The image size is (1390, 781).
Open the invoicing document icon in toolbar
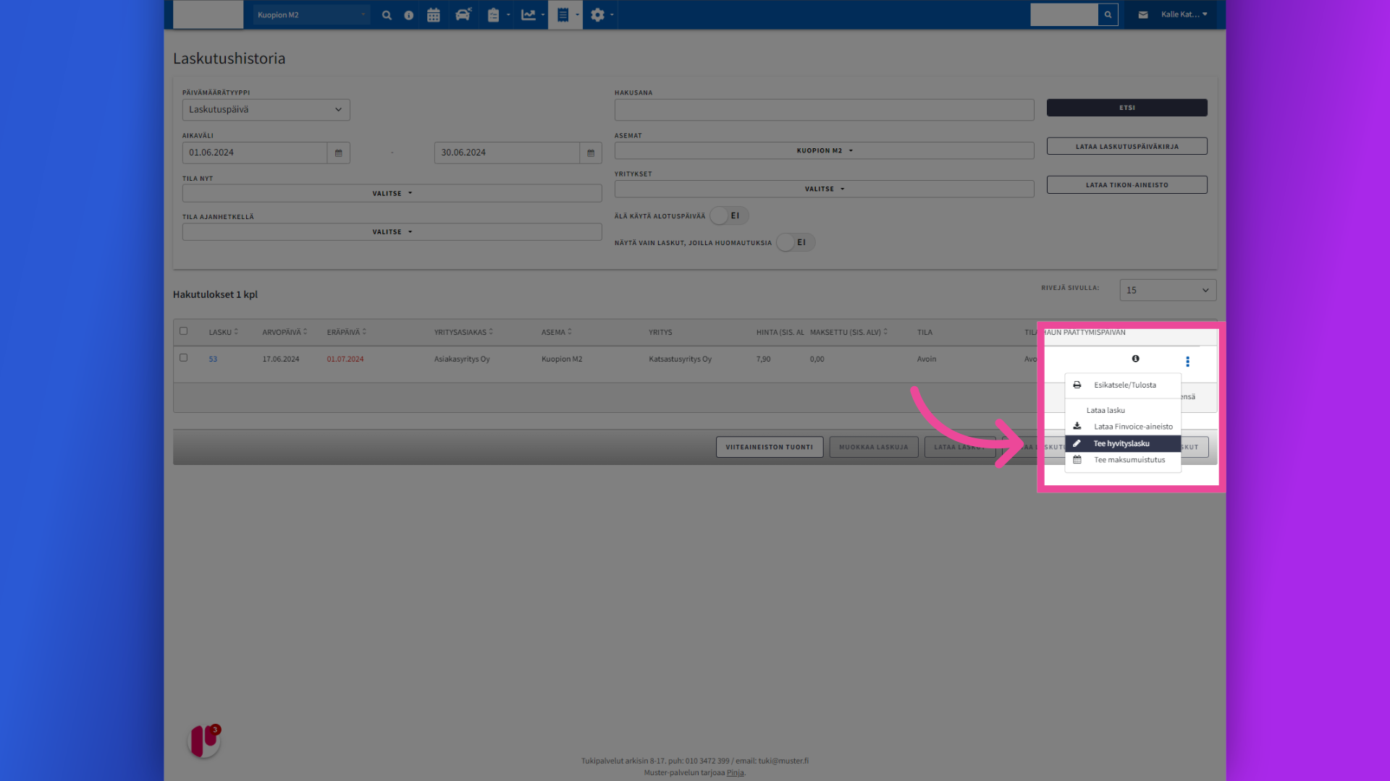[563, 14]
